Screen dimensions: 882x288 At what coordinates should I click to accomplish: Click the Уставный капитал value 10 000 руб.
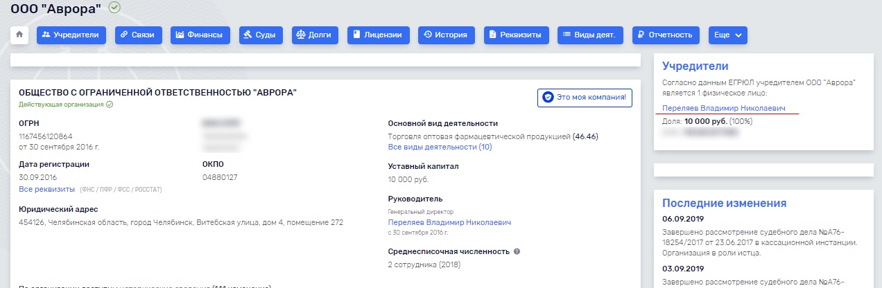(x=410, y=179)
